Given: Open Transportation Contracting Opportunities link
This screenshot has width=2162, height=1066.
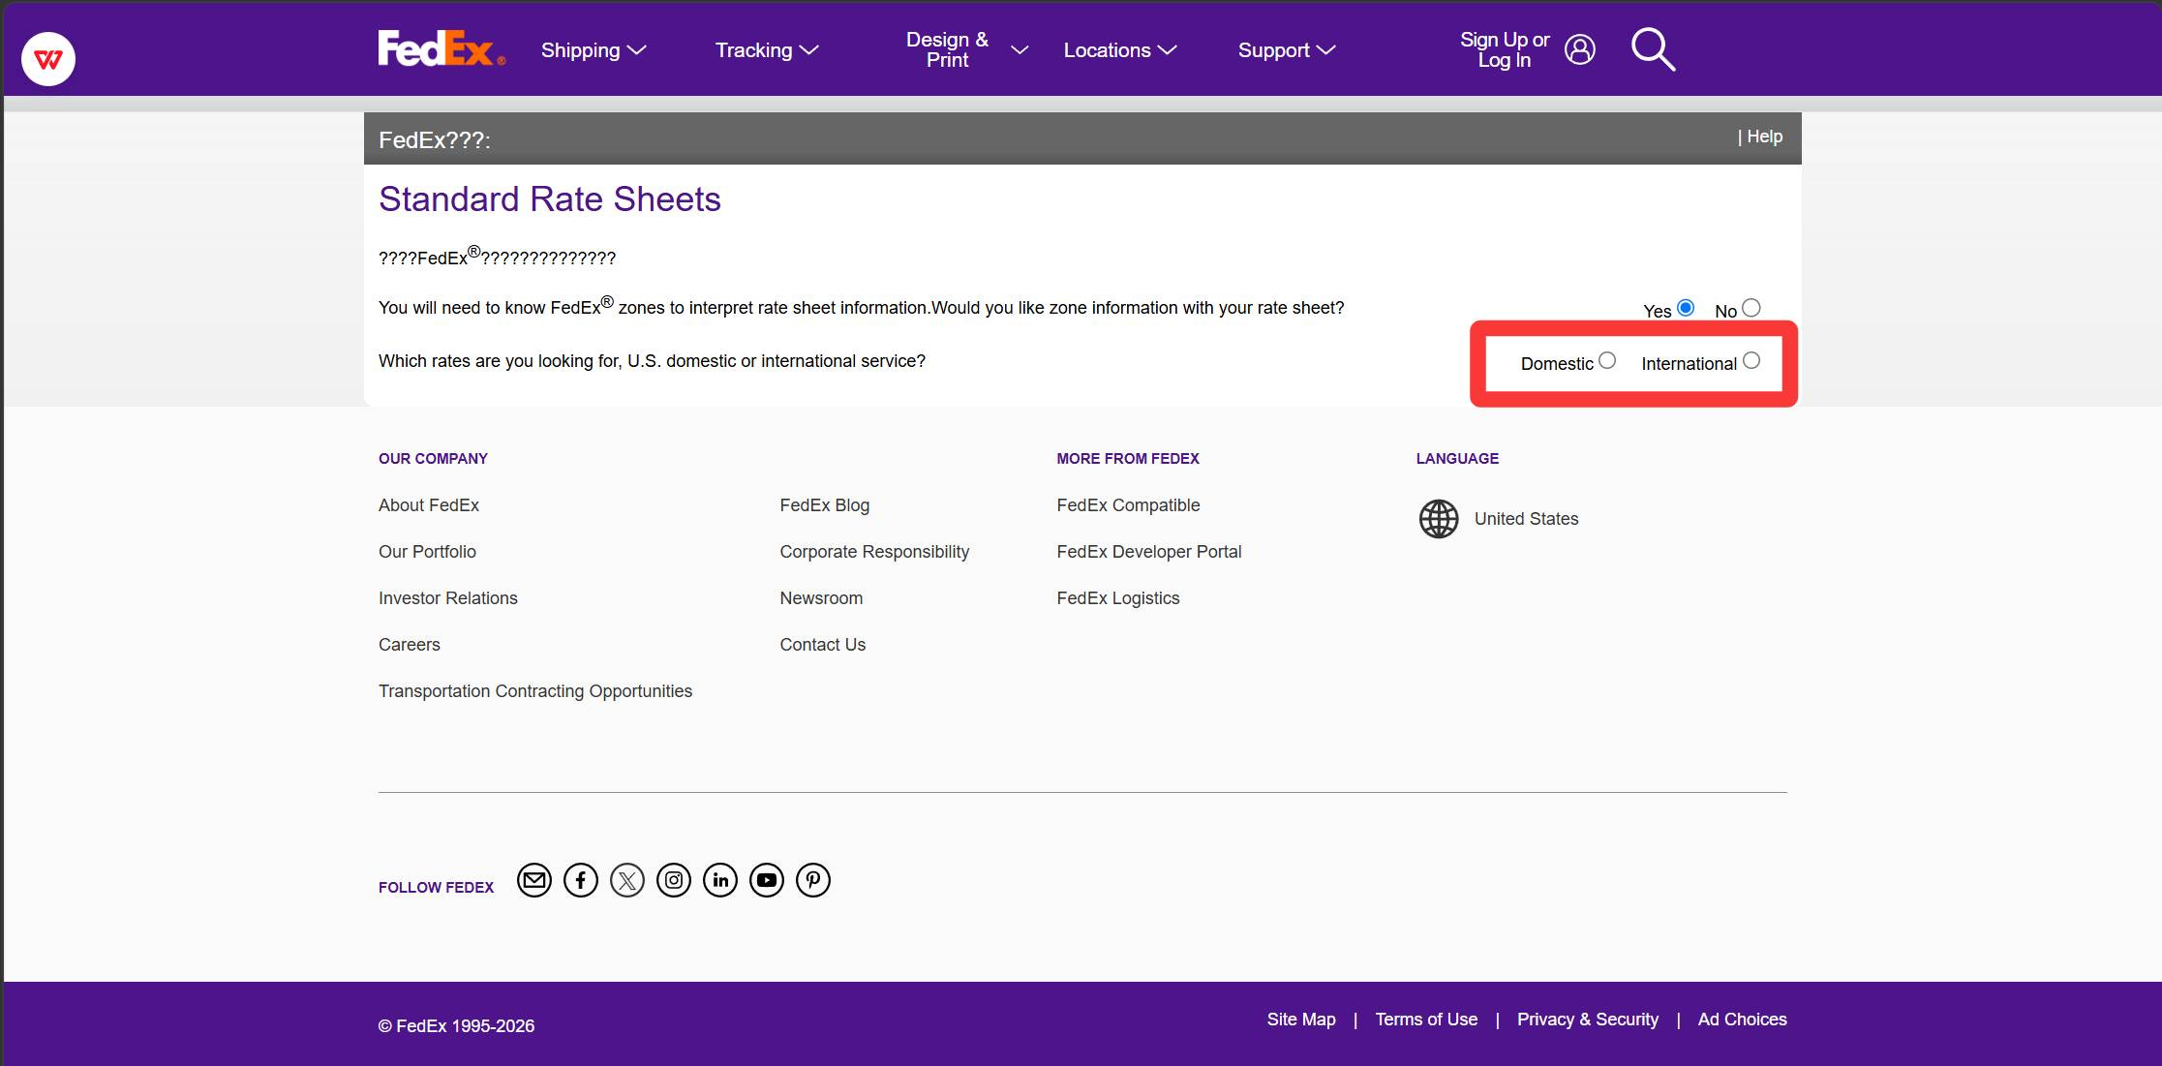Looking at the screenshot, I should pos(535,691).
